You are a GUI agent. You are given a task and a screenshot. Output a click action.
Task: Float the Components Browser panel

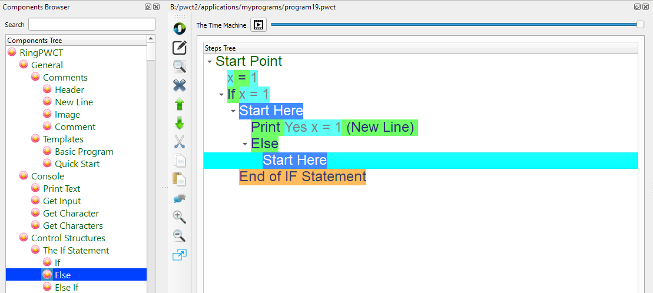click(148, 7)
